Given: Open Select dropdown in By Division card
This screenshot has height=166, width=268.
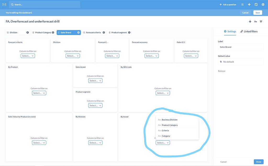Looking at the screenshot, I should point(95,143).
